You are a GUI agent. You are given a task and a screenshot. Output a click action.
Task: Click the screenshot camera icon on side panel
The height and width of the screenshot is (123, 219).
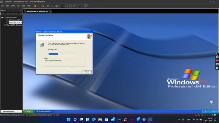click(217, 57)
